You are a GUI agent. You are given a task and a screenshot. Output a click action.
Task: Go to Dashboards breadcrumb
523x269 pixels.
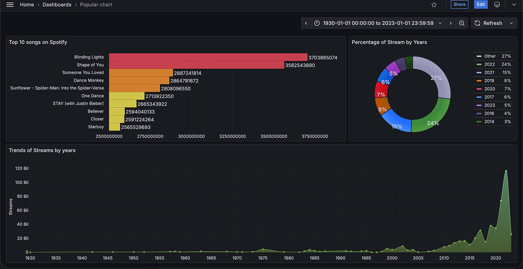[57, 4]
